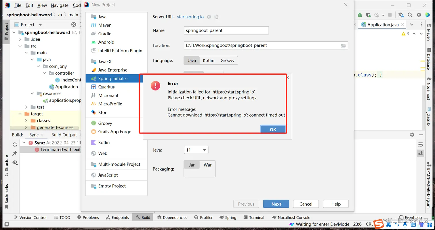Click the pin tab icon in Build panel

[x=15, y=153]
